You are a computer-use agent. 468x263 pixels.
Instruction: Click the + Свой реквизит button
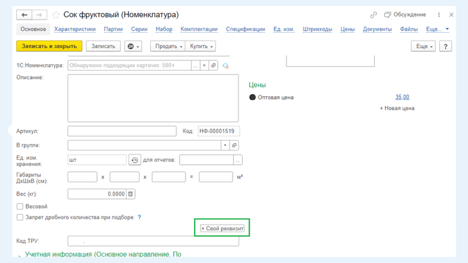click(222, 228)
